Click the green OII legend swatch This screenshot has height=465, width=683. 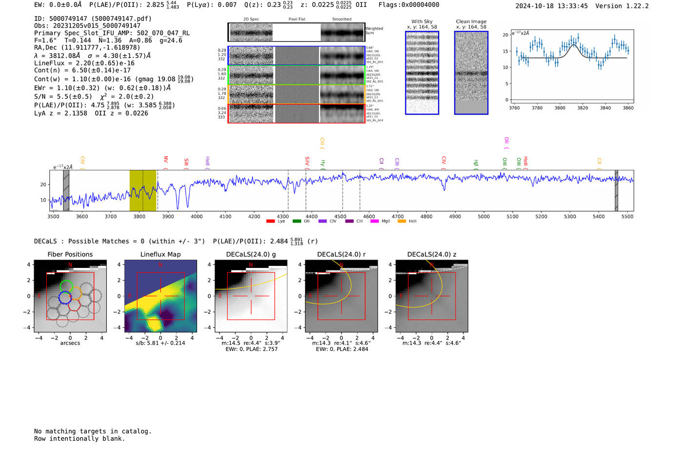(297, 222)
